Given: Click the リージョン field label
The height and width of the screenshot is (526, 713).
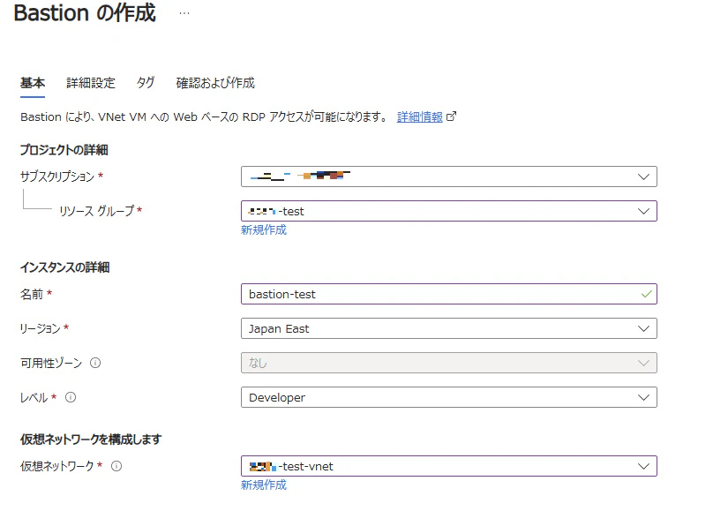Looking at the screenshot, I should coord(40,328).
